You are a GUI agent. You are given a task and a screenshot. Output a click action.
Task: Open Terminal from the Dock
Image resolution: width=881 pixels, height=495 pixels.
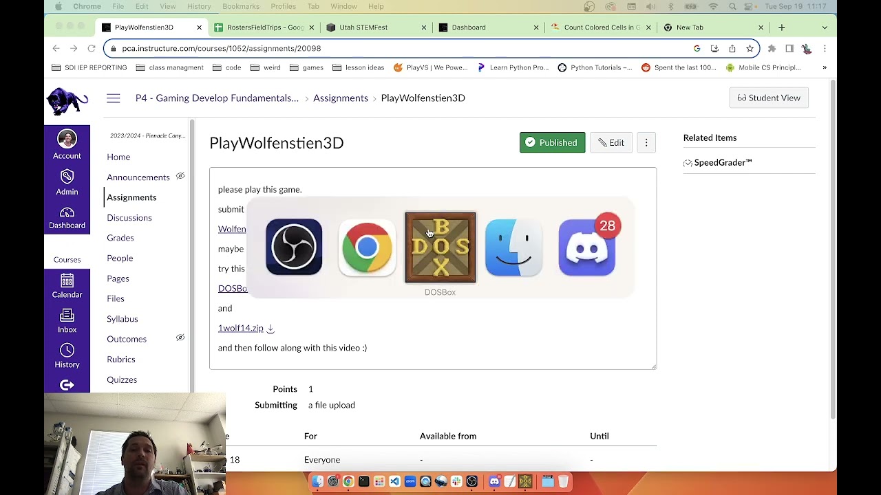click(x=363, y=482)
